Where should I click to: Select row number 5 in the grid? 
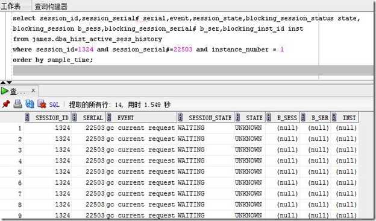[12, 172]
